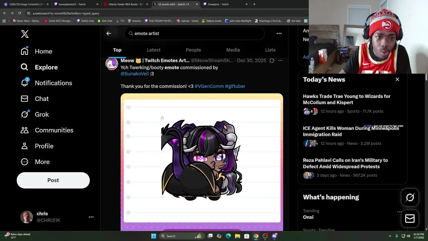
Task: Open Upload - Vizard bookmark
Action: pyautogui.click(x=187, y=21)
